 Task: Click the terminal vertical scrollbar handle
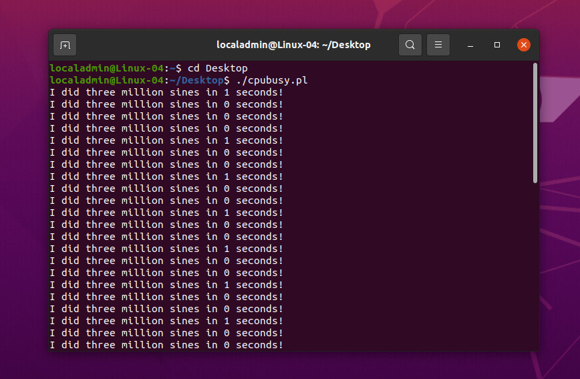535,123
